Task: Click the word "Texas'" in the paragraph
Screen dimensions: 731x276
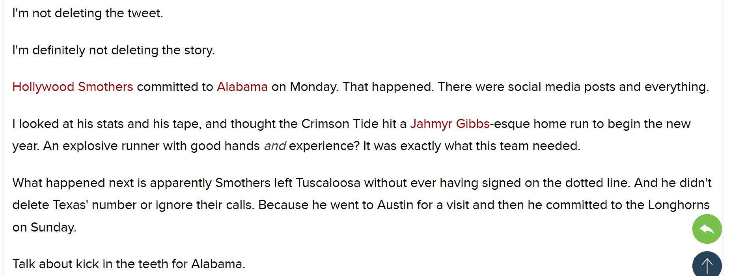Action: tap(70, 205)
